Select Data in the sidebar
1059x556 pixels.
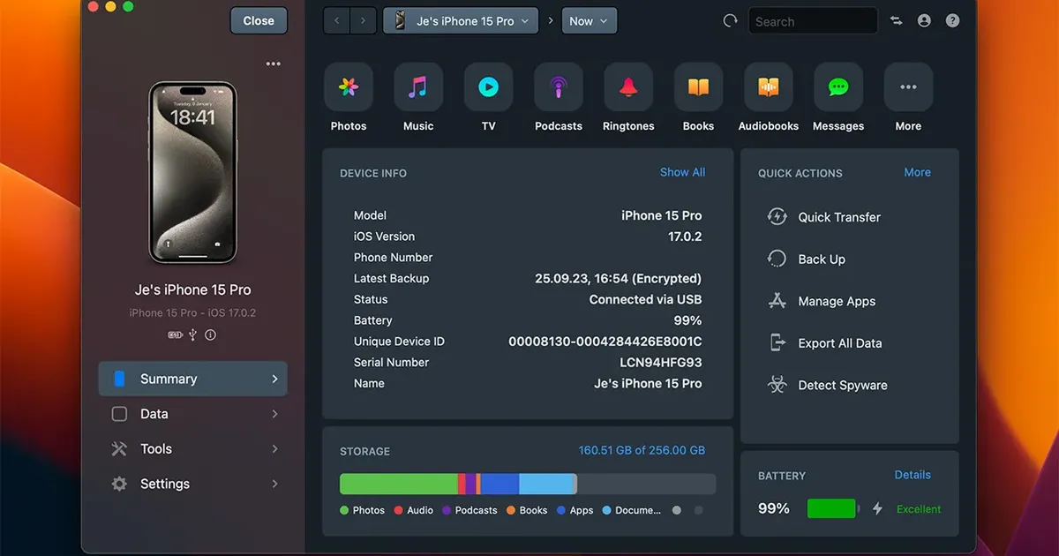[193, 414]
